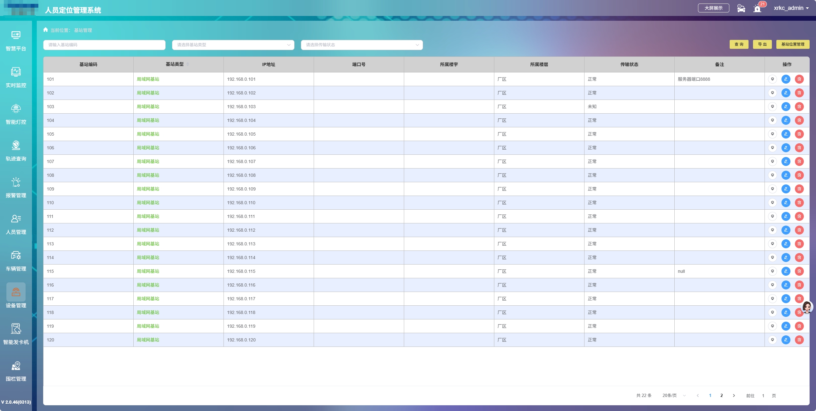Viewport: 816px width, 411px height.
Task: Click the vehicle person icon in top header
Action: tap(741, 8)
